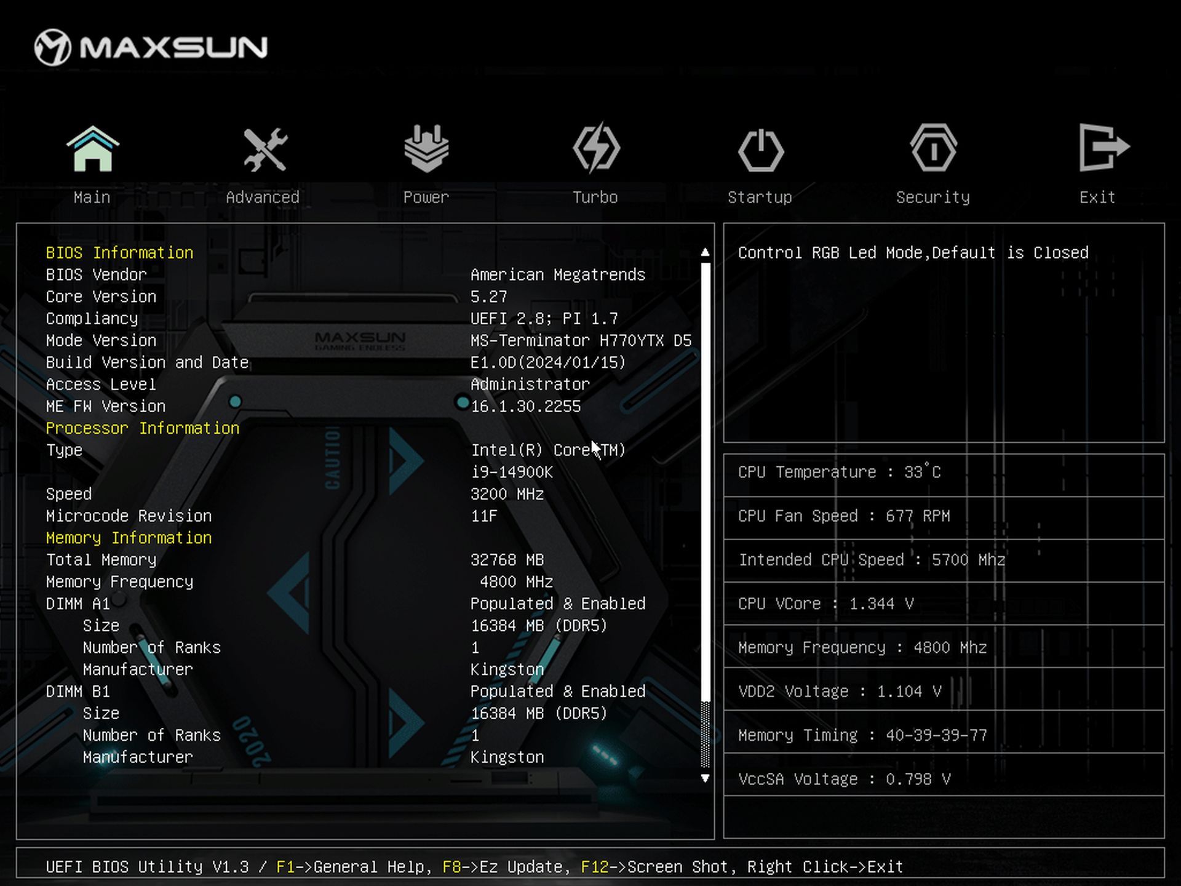Select the DIMM A1 row
The height and width of the screenshot is (886, 1181).
coord(346,604)
